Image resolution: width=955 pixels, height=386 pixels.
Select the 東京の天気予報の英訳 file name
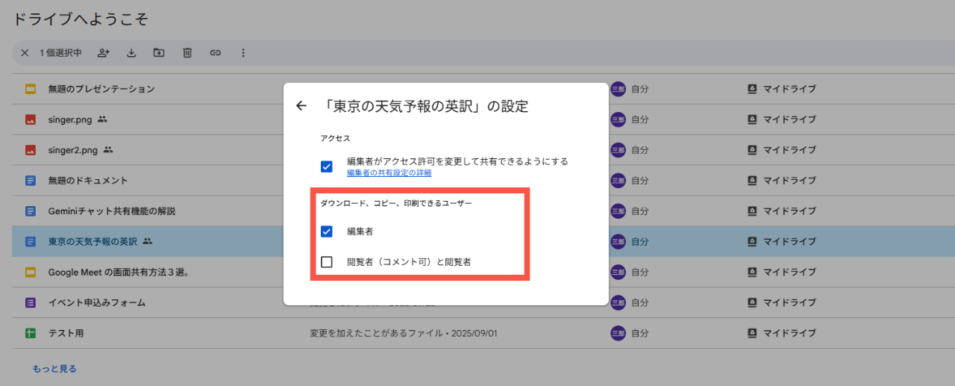click(93, 242)
